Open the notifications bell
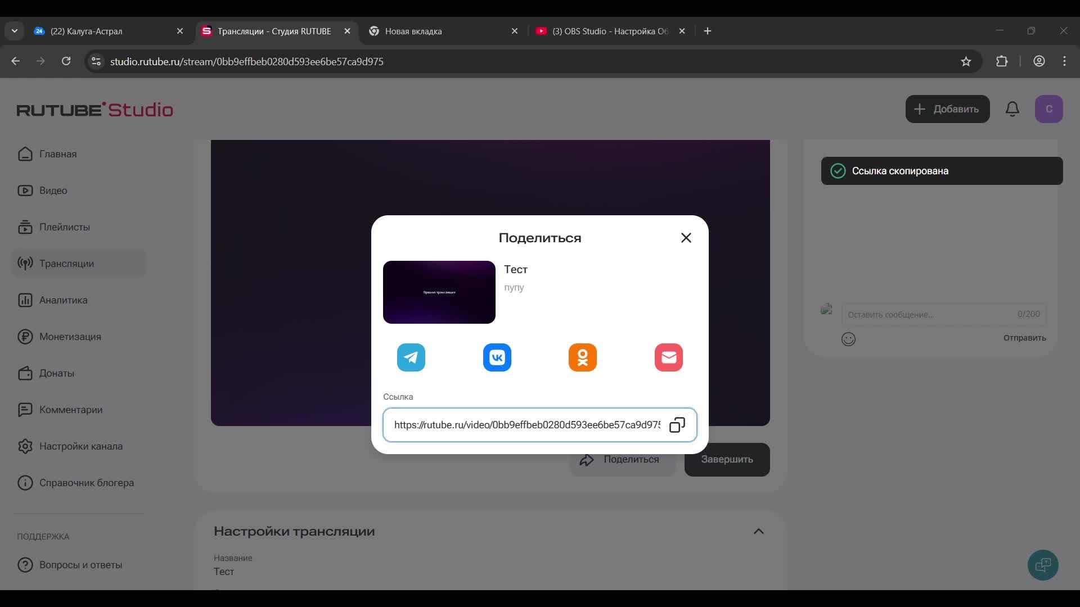Viewport: 1080px width, 607px height. click(x=1012, y=109)
